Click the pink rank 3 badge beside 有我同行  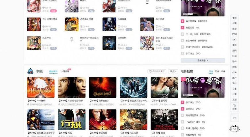tap(182, 28)
